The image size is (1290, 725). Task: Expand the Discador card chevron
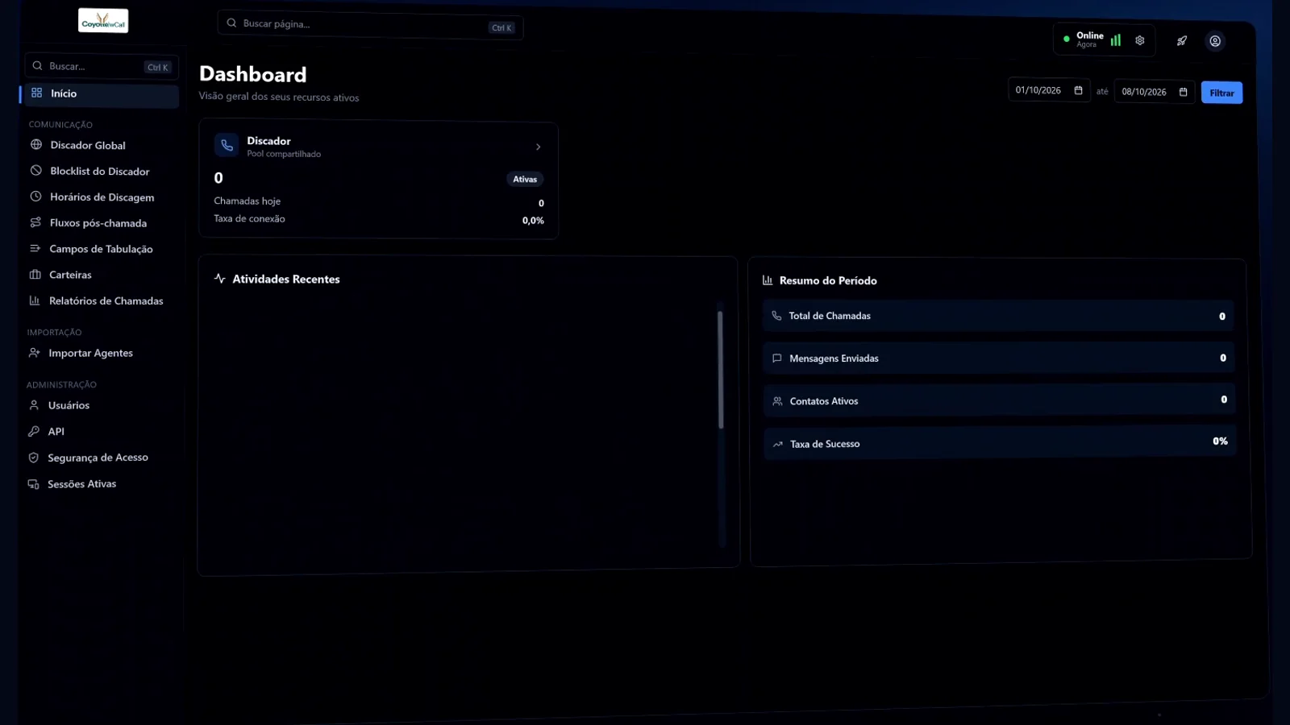tap(539, 147)
